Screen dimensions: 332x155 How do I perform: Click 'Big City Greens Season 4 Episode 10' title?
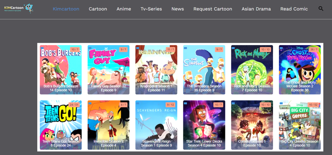[300, 143]
